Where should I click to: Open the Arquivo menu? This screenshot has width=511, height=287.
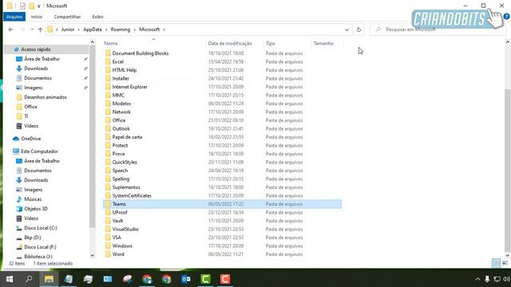click(14, 17)
